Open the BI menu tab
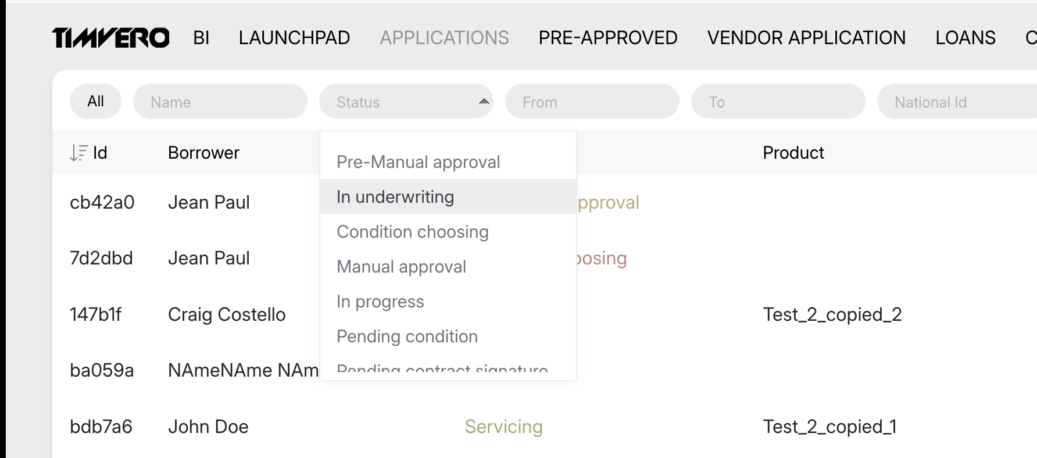Image resolution: width=1037 pixels, height=458 pixels. pos(201,38)
